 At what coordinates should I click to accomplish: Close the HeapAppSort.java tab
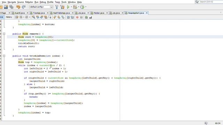point(147,13)
